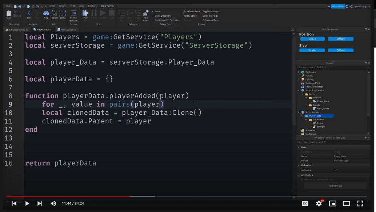Click the Workspace globe icon in Explorer
This screenshot has height=212, width=376.
[x=303, y=72]
